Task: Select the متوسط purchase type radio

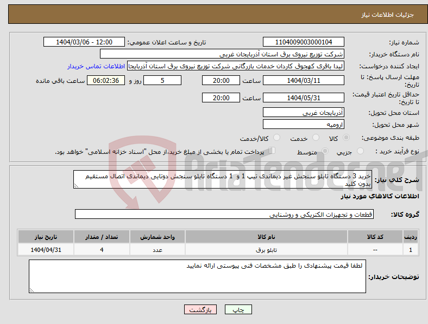Action: [x=325, y=151]
